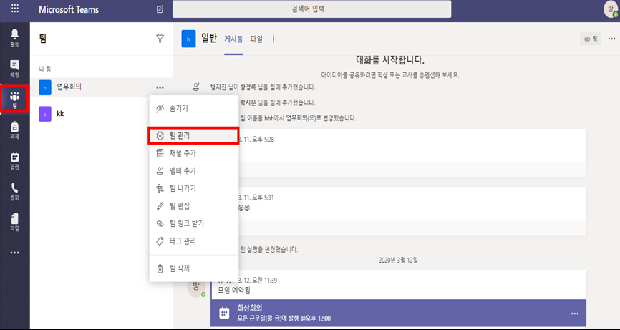Open the 화상회의 meeting card
This screenshot has height=330, width=620.
[398, 313]
